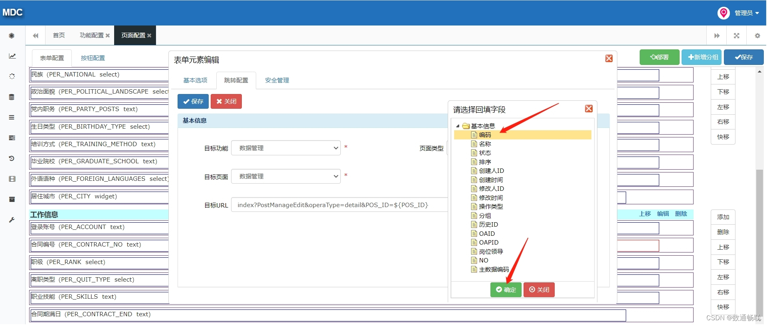Open the 安全管理 tab
The image size is (767, 325).
[277, 80]
